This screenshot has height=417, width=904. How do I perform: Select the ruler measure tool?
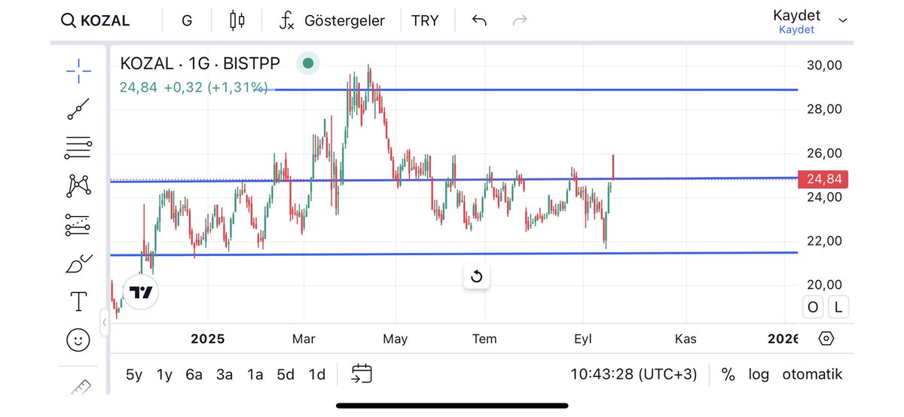point(78,385)
